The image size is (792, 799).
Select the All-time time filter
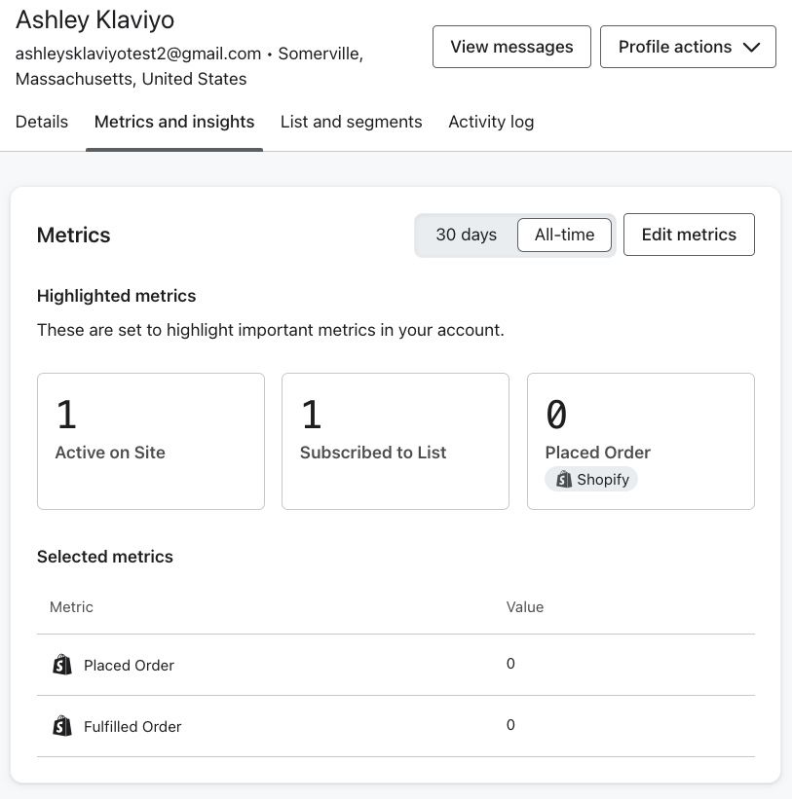(564, 235)
